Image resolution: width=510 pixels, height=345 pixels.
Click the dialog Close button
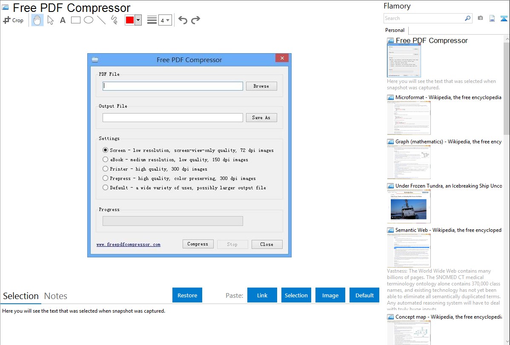click(267, 244)
